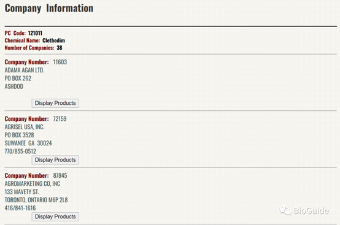Click phone number 416/841-1616
340x225 pixels.
click(20, 208)
